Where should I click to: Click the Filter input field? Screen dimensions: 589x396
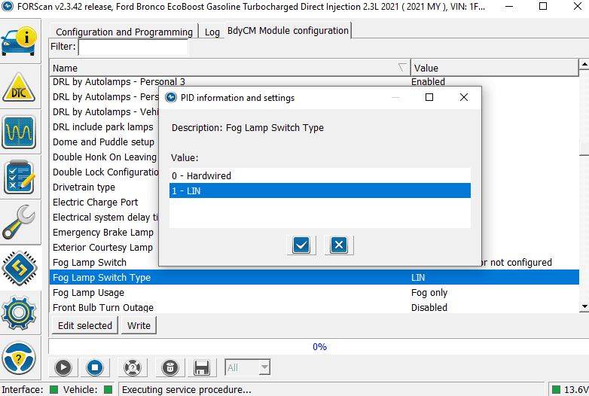click(x=133, y=47)
